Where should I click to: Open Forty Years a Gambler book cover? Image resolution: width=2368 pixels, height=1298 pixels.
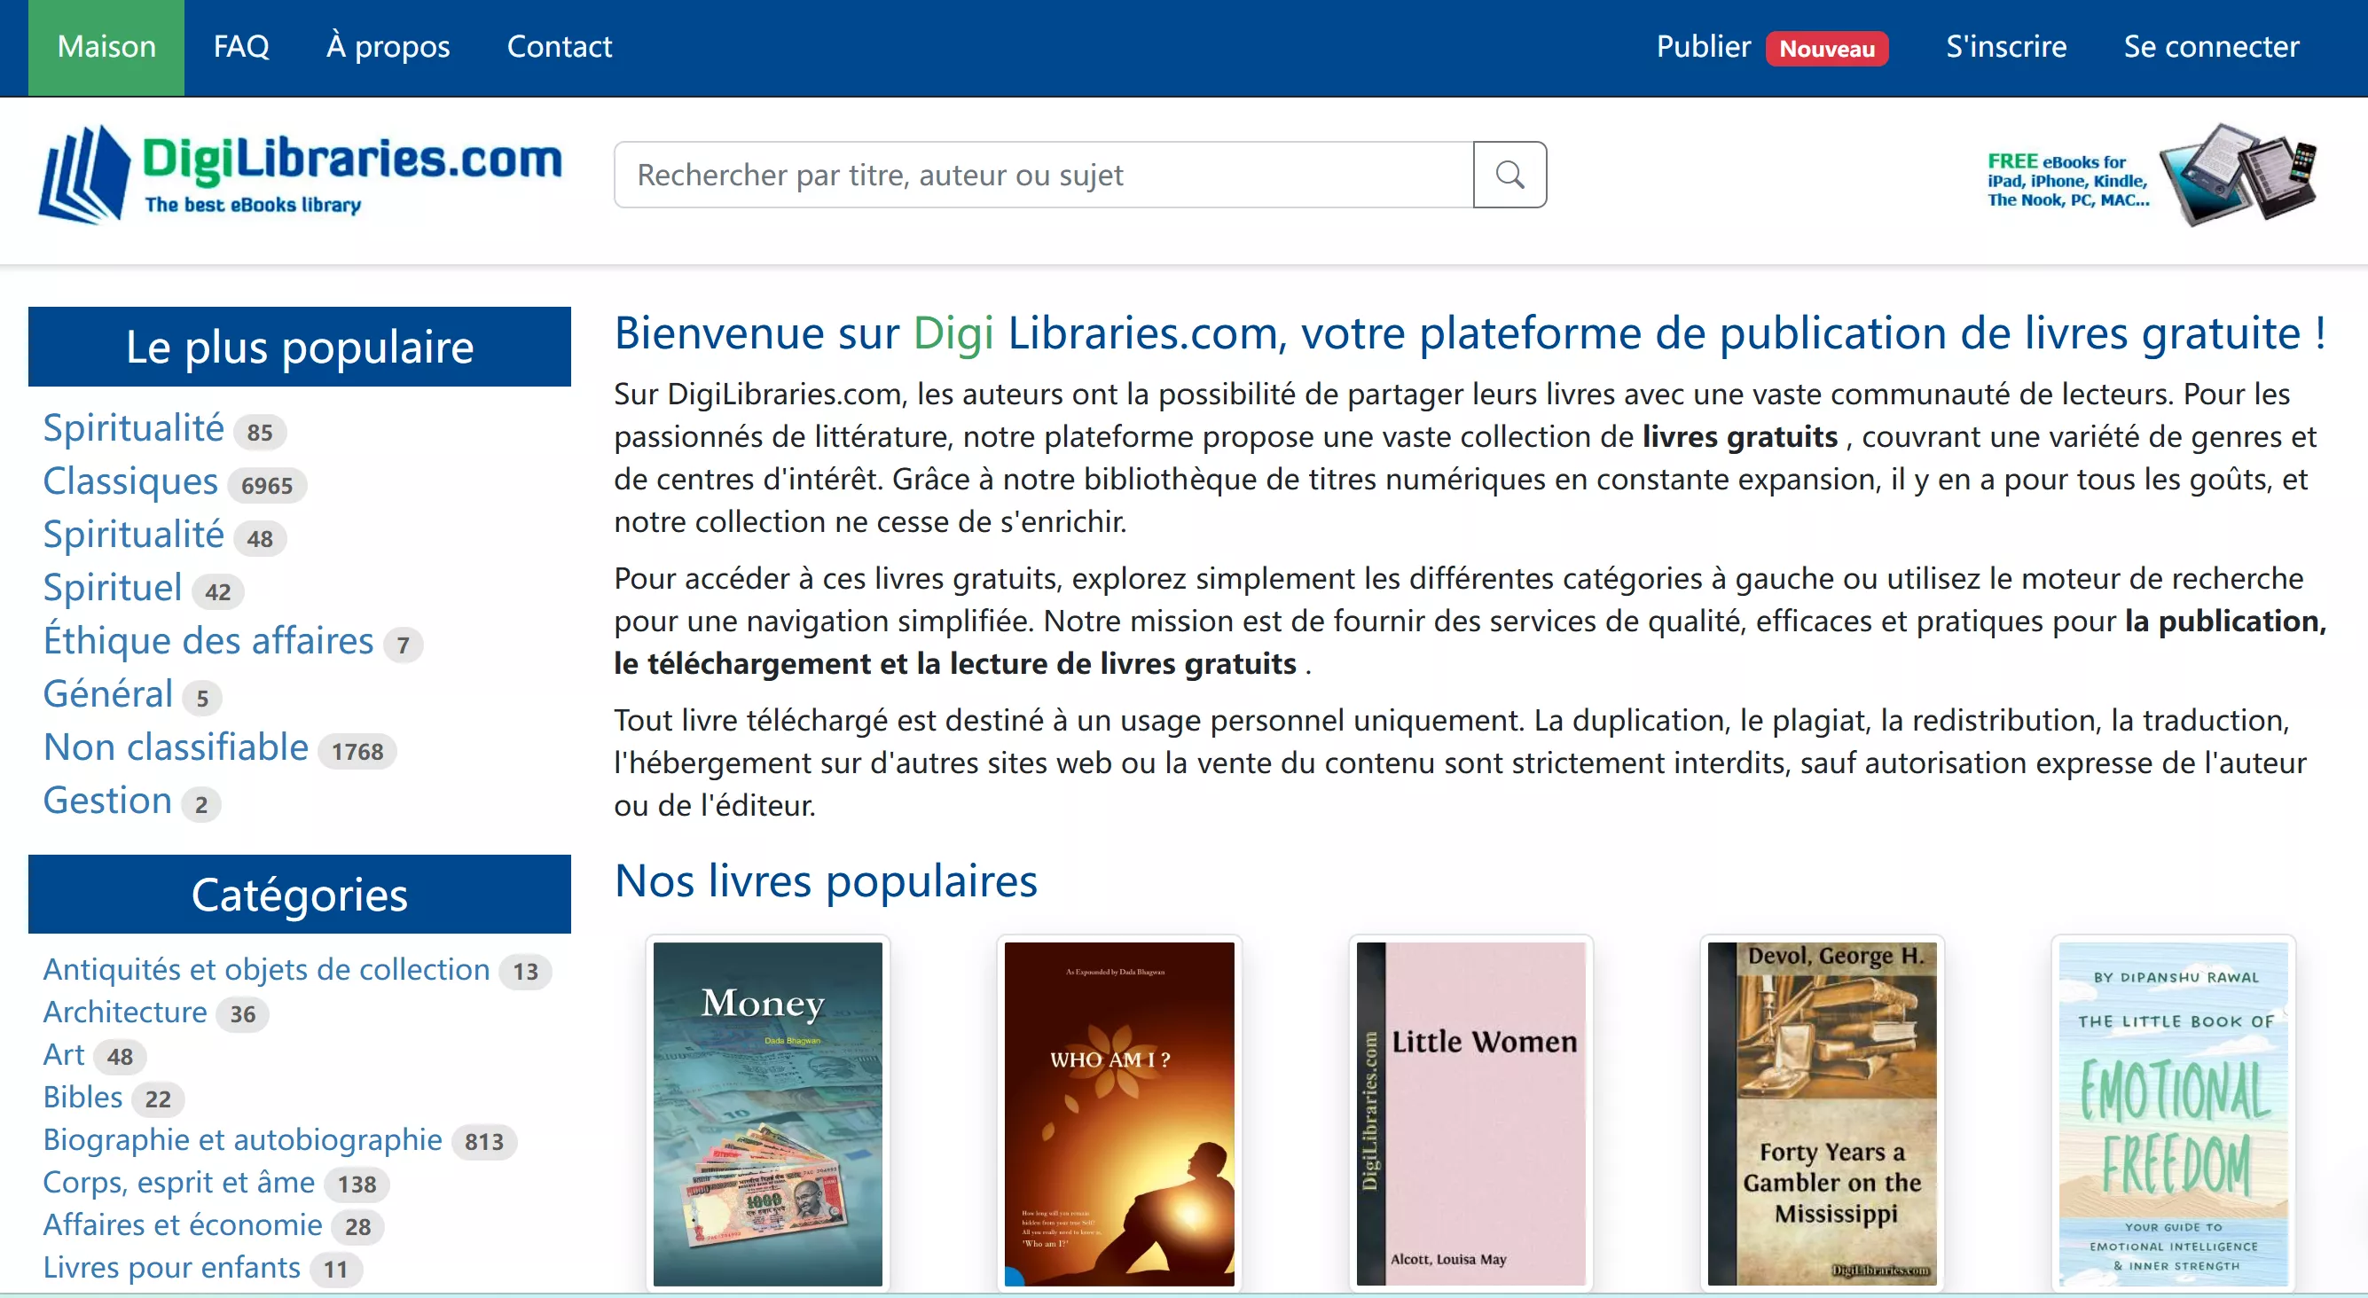(x=1821, y=1113)
